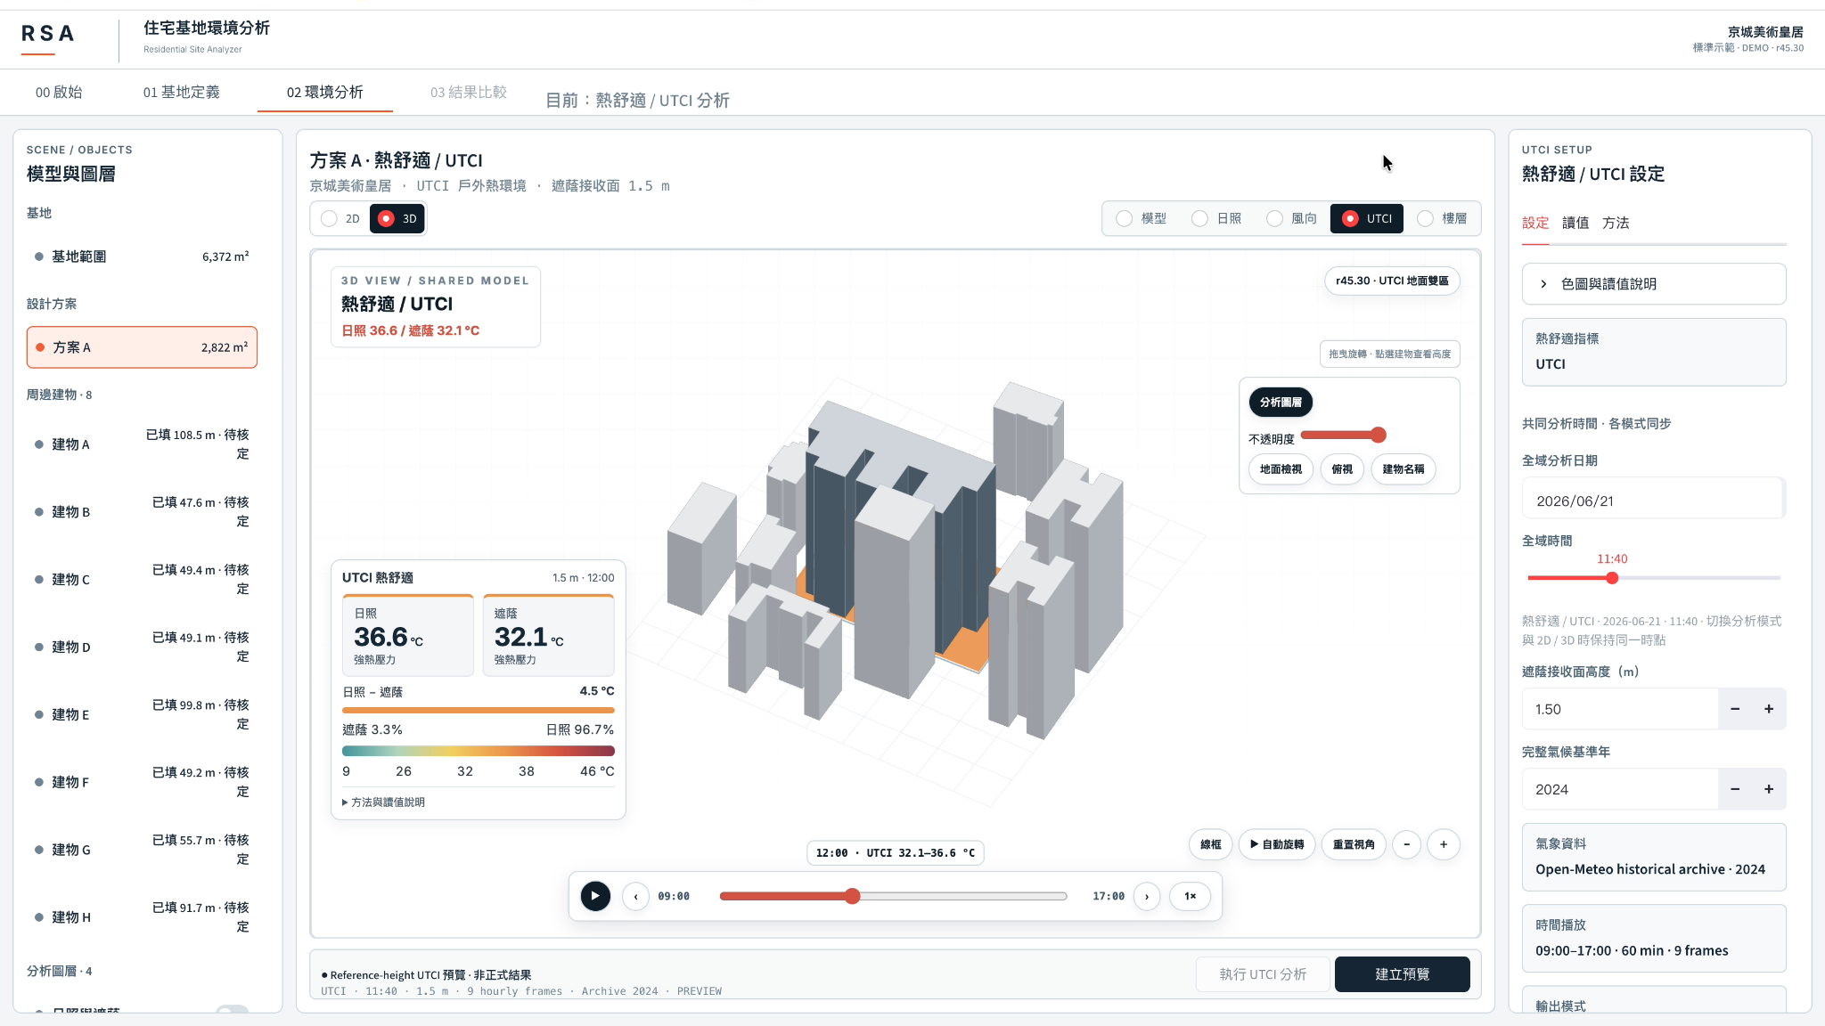Switch to 地面檢視 view
The image size is (1825, 1026).
tap(1281, 469)
